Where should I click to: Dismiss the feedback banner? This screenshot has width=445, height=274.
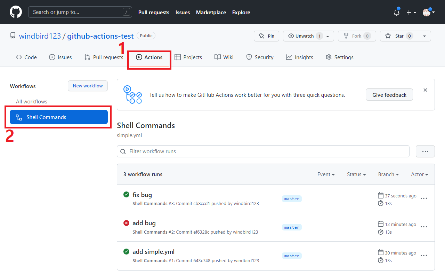coord(425,90)
